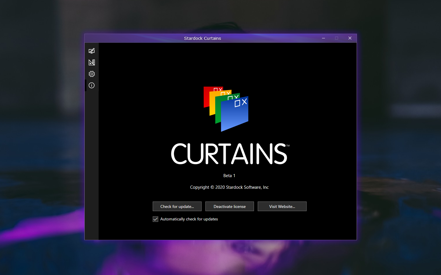This screenshot has height=275, width=441.
Task: Minimize the Stardock Curtains window
Action: [x=323, y=38]
